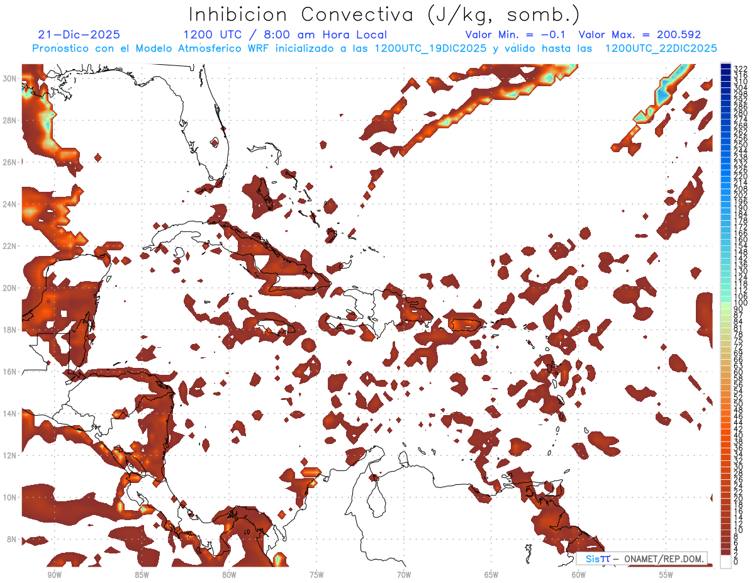755x583 pixels.
Task: Click the colorbar value '100'
Action: (x=741, y=303)
